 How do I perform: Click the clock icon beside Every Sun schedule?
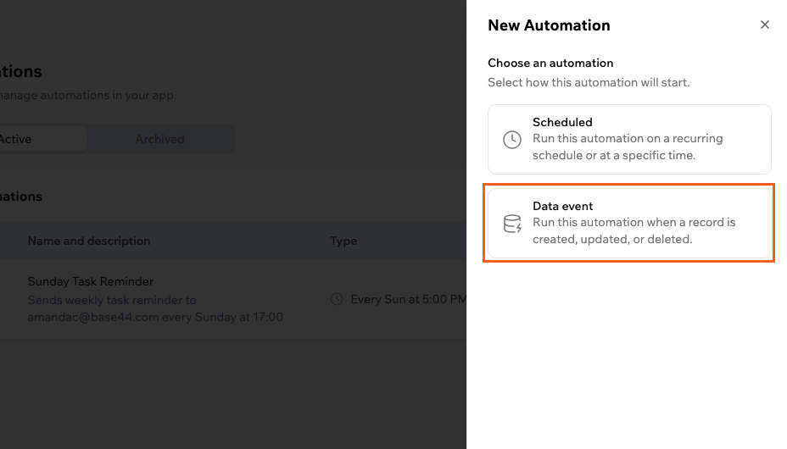click(x=337, y=299)
